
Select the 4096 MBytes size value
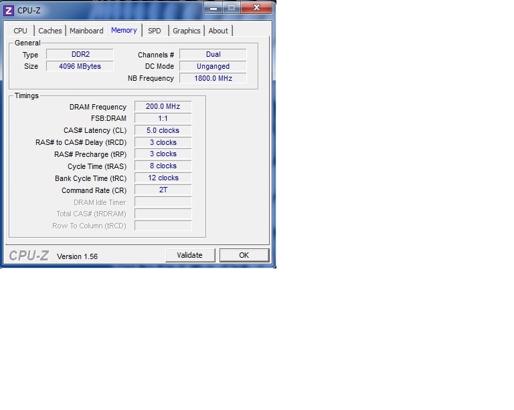(80, 66)
